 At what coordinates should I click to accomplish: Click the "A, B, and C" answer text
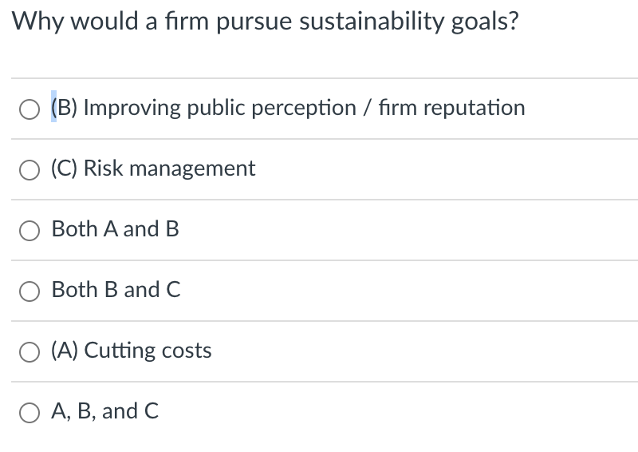coord(104,411)
